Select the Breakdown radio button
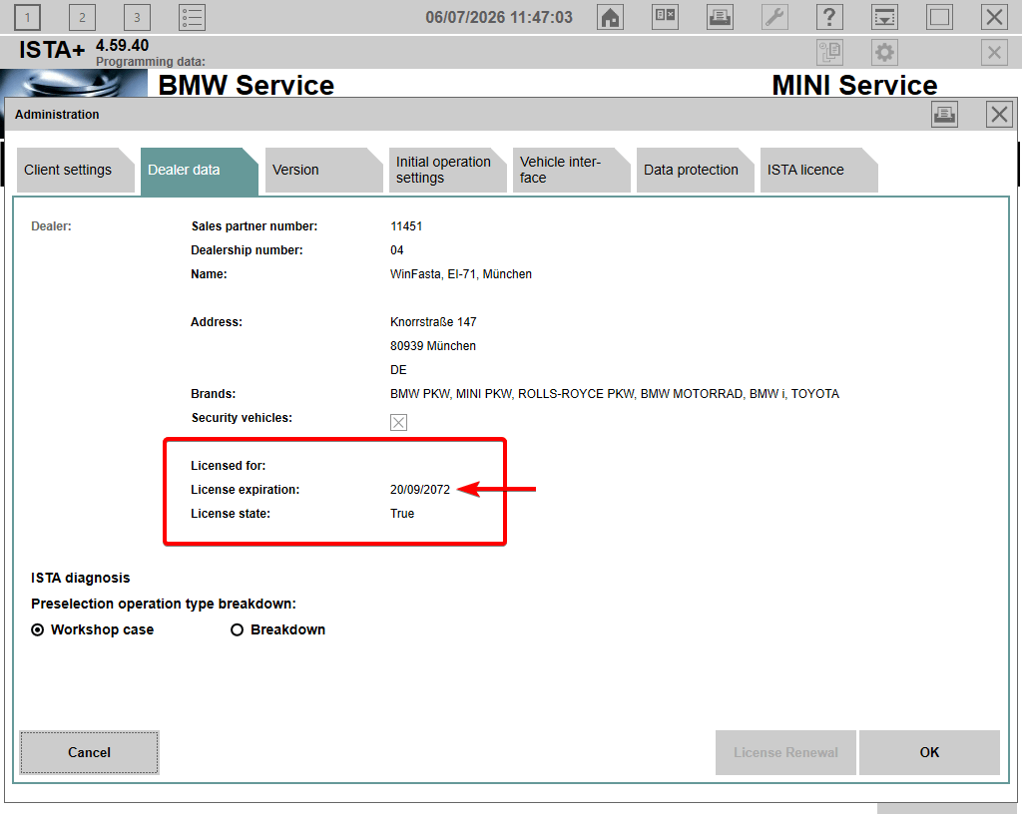 tap(238, 630)
